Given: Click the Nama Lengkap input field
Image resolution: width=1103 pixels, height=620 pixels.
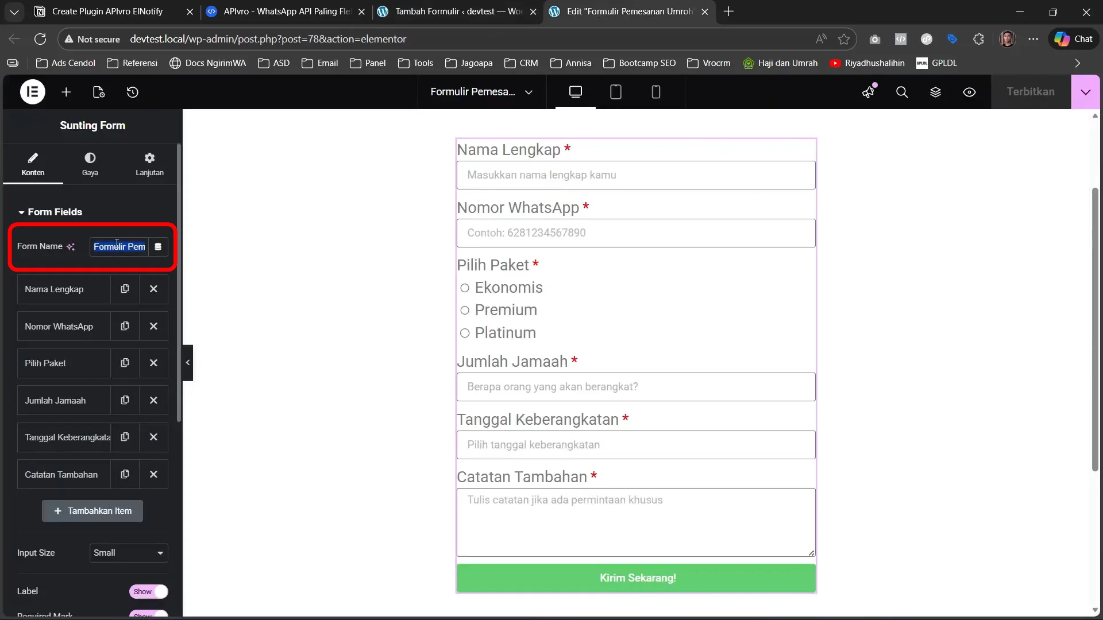Looking at the screenshot, I should (x=636, y=175).
